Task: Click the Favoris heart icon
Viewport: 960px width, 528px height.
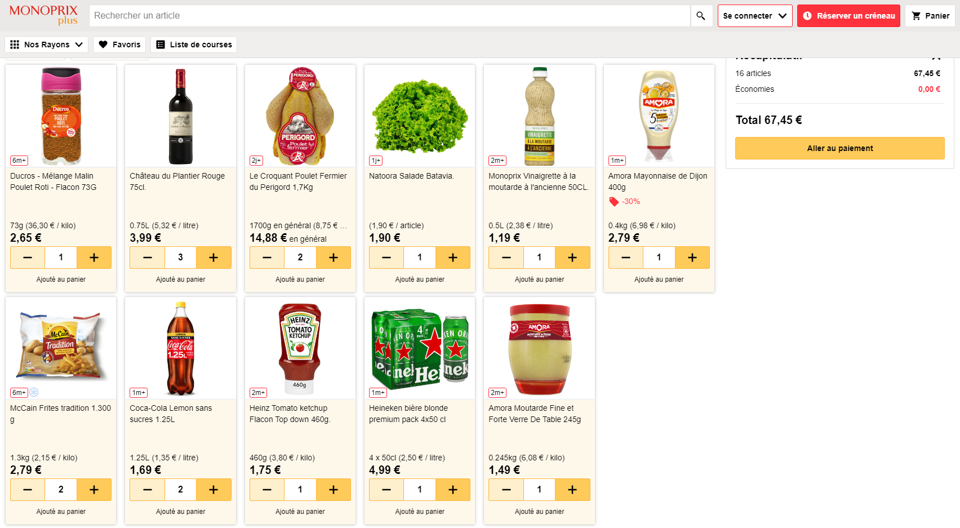Action: click(x=103, y=45)
